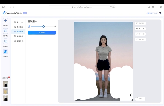Screen dimensions: 164x106
Task: Click the 200 credits badge
Action: click(150, 13)
